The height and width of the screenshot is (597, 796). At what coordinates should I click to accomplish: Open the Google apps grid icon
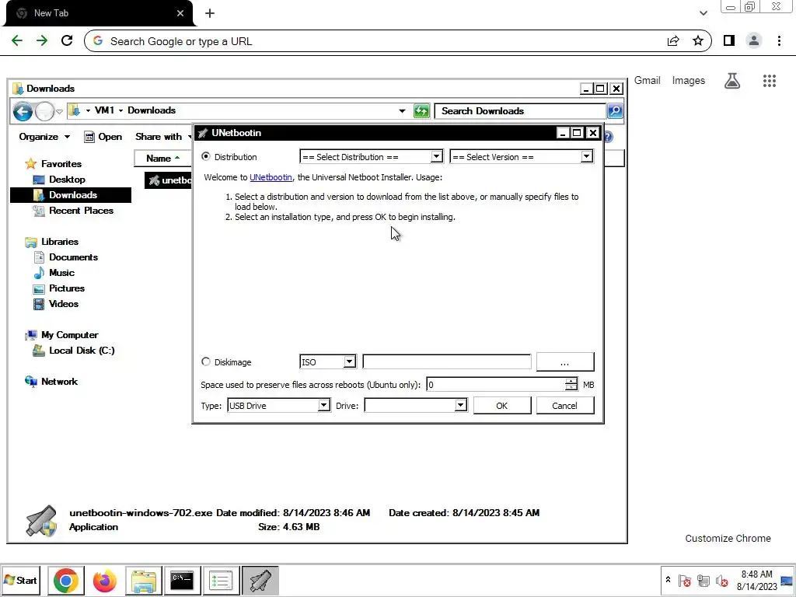pyautogui.click(x=770, y=81)
